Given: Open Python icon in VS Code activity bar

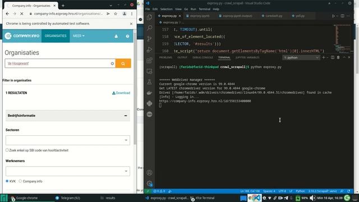Looking at the screenshot, I should point(149,103).
